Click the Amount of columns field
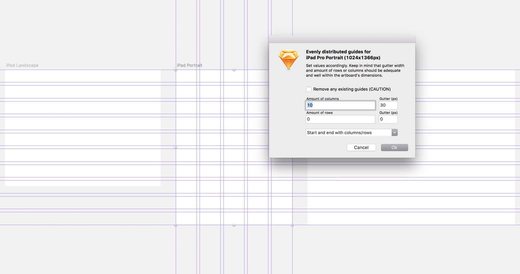Image resolution: width=520 pixels, height=274 pixels. click(x=340, y=105)
